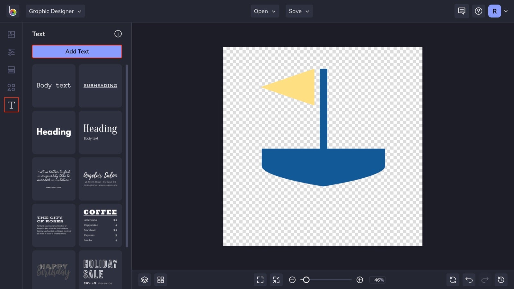Screen dimensions: 514x289
Task: Open the account menu via the avatar chevron
Action: click(506, 11)
